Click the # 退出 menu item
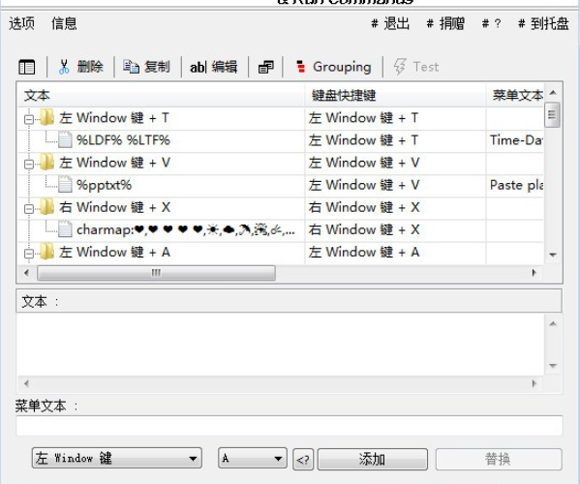Screen dimensions: 580x484 [390, 23]
